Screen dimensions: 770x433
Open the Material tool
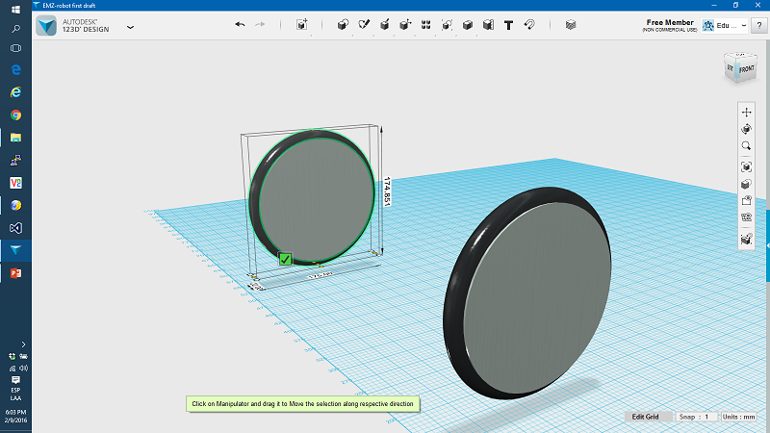(x=571, y=25)
